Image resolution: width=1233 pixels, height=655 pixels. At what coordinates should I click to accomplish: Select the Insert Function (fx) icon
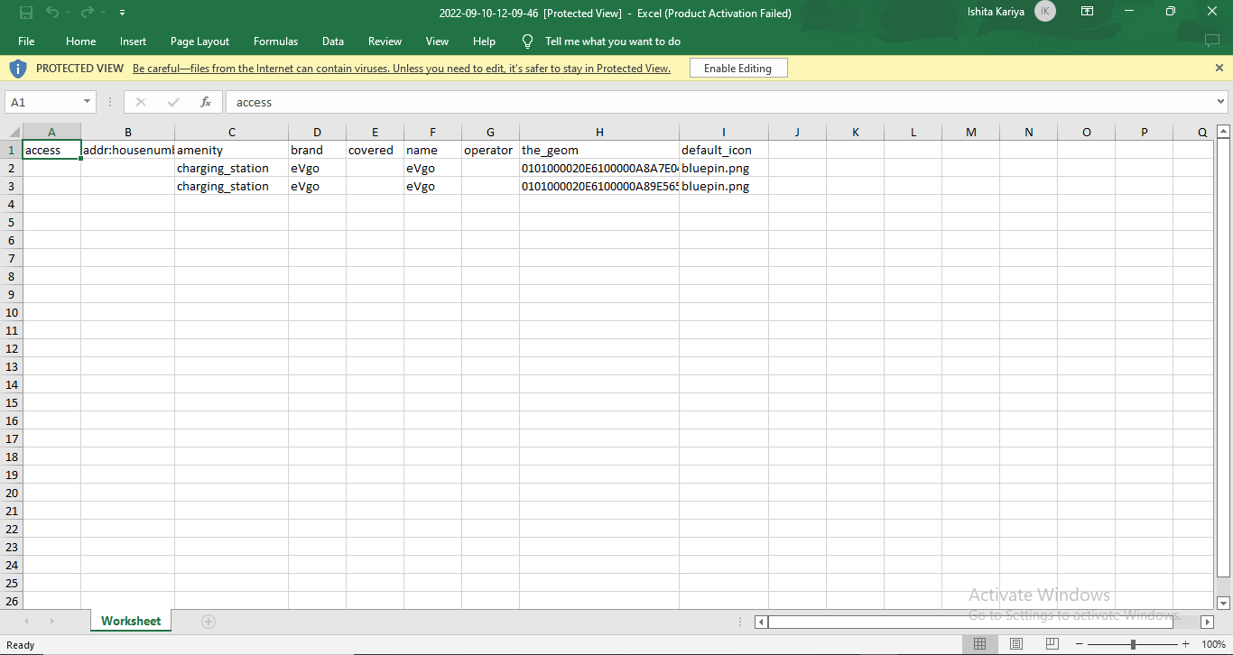pos(205,102)
